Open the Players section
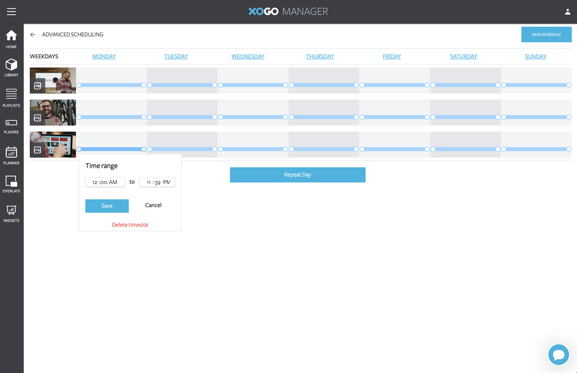The width and height of the screenshot is (577, 373). point(11,127)
